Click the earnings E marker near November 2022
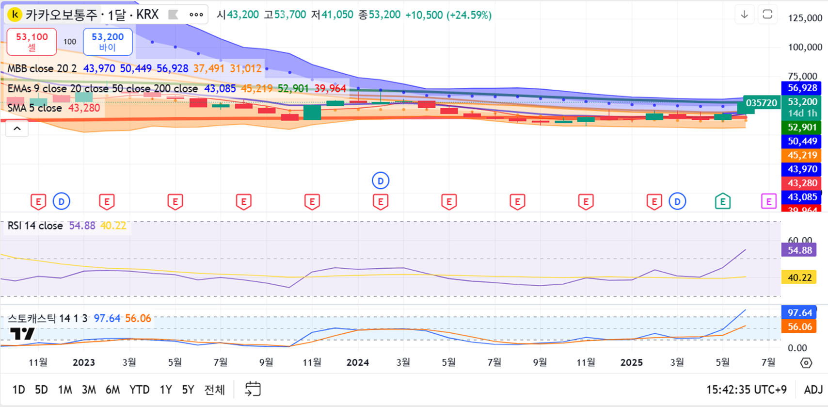This screenshot has width=828, height=407. click(38, 201)
